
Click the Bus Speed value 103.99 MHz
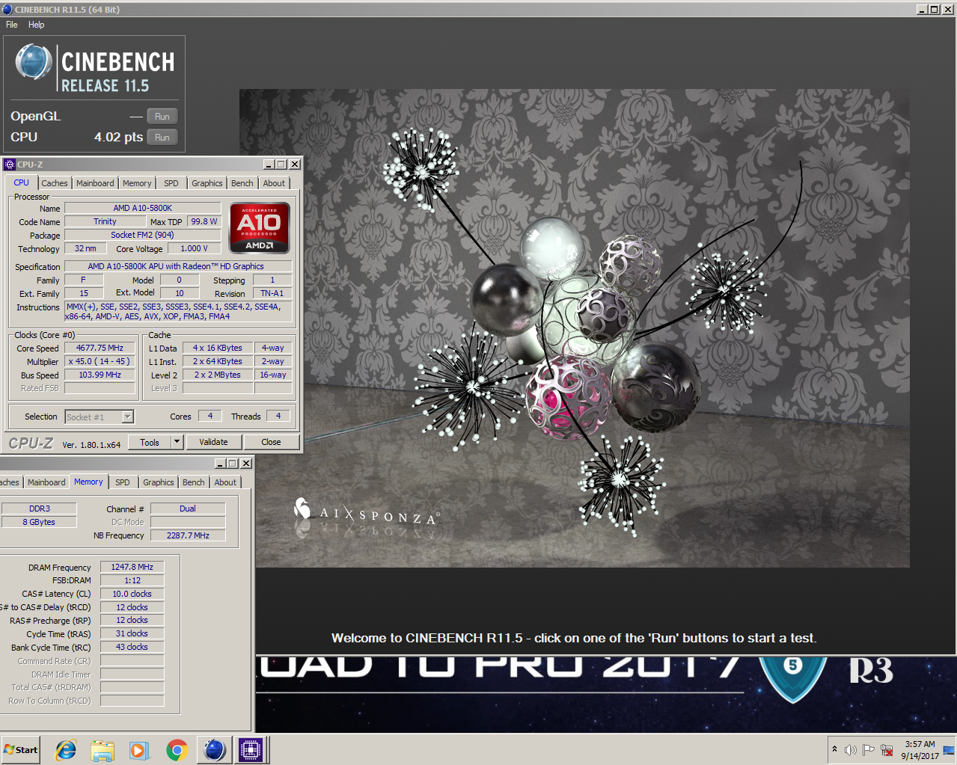point(100,375)
